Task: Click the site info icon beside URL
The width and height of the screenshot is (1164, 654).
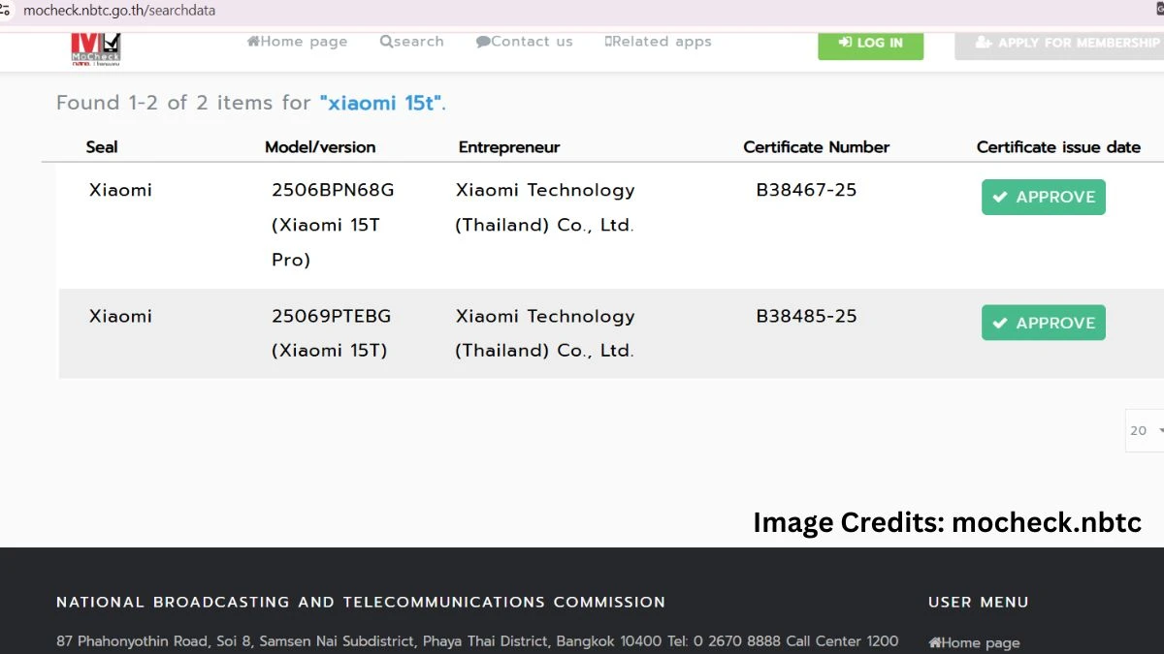Action: [6, 12]
